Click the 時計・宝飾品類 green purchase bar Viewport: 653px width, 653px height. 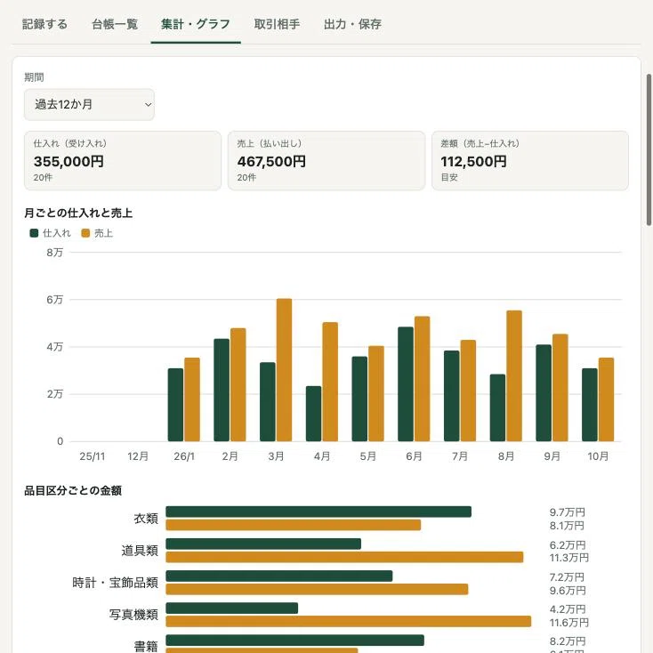tap(279, 576)
